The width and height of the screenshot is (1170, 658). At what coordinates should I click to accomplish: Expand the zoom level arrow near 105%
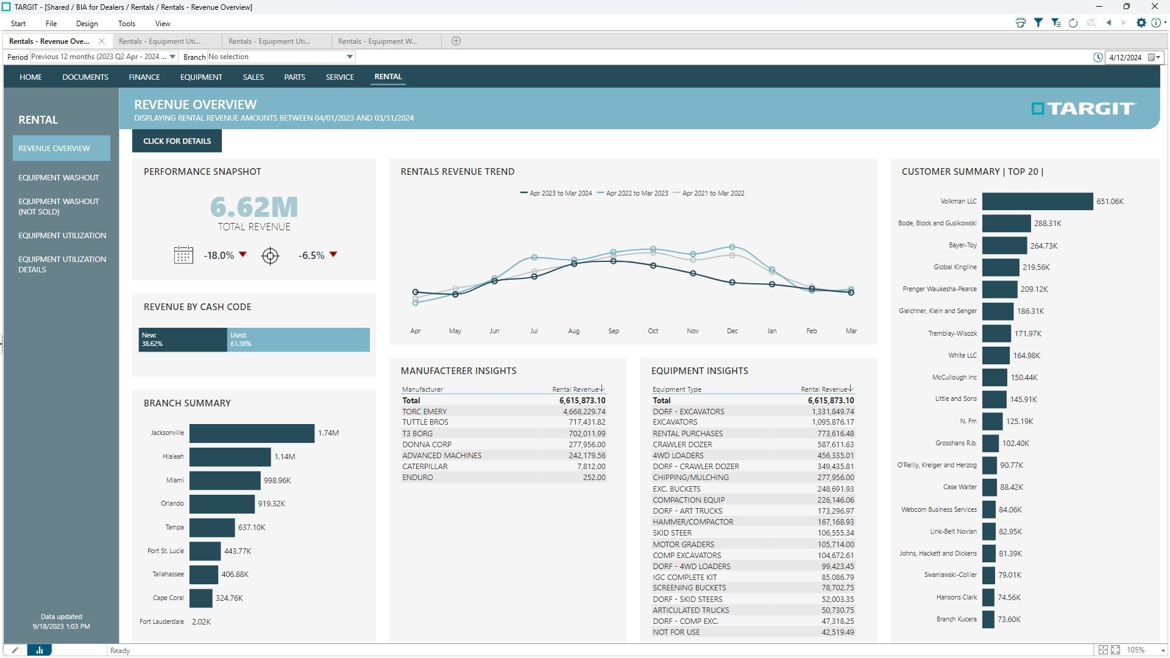(1163, 651)
